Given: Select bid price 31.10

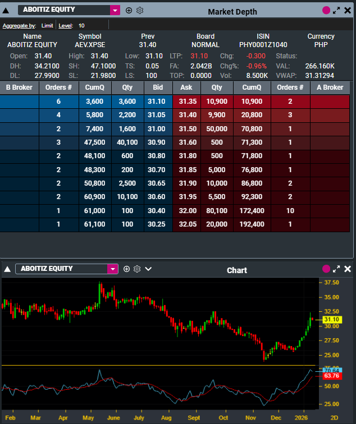Looking at the screenshot, I should [157, 102].
